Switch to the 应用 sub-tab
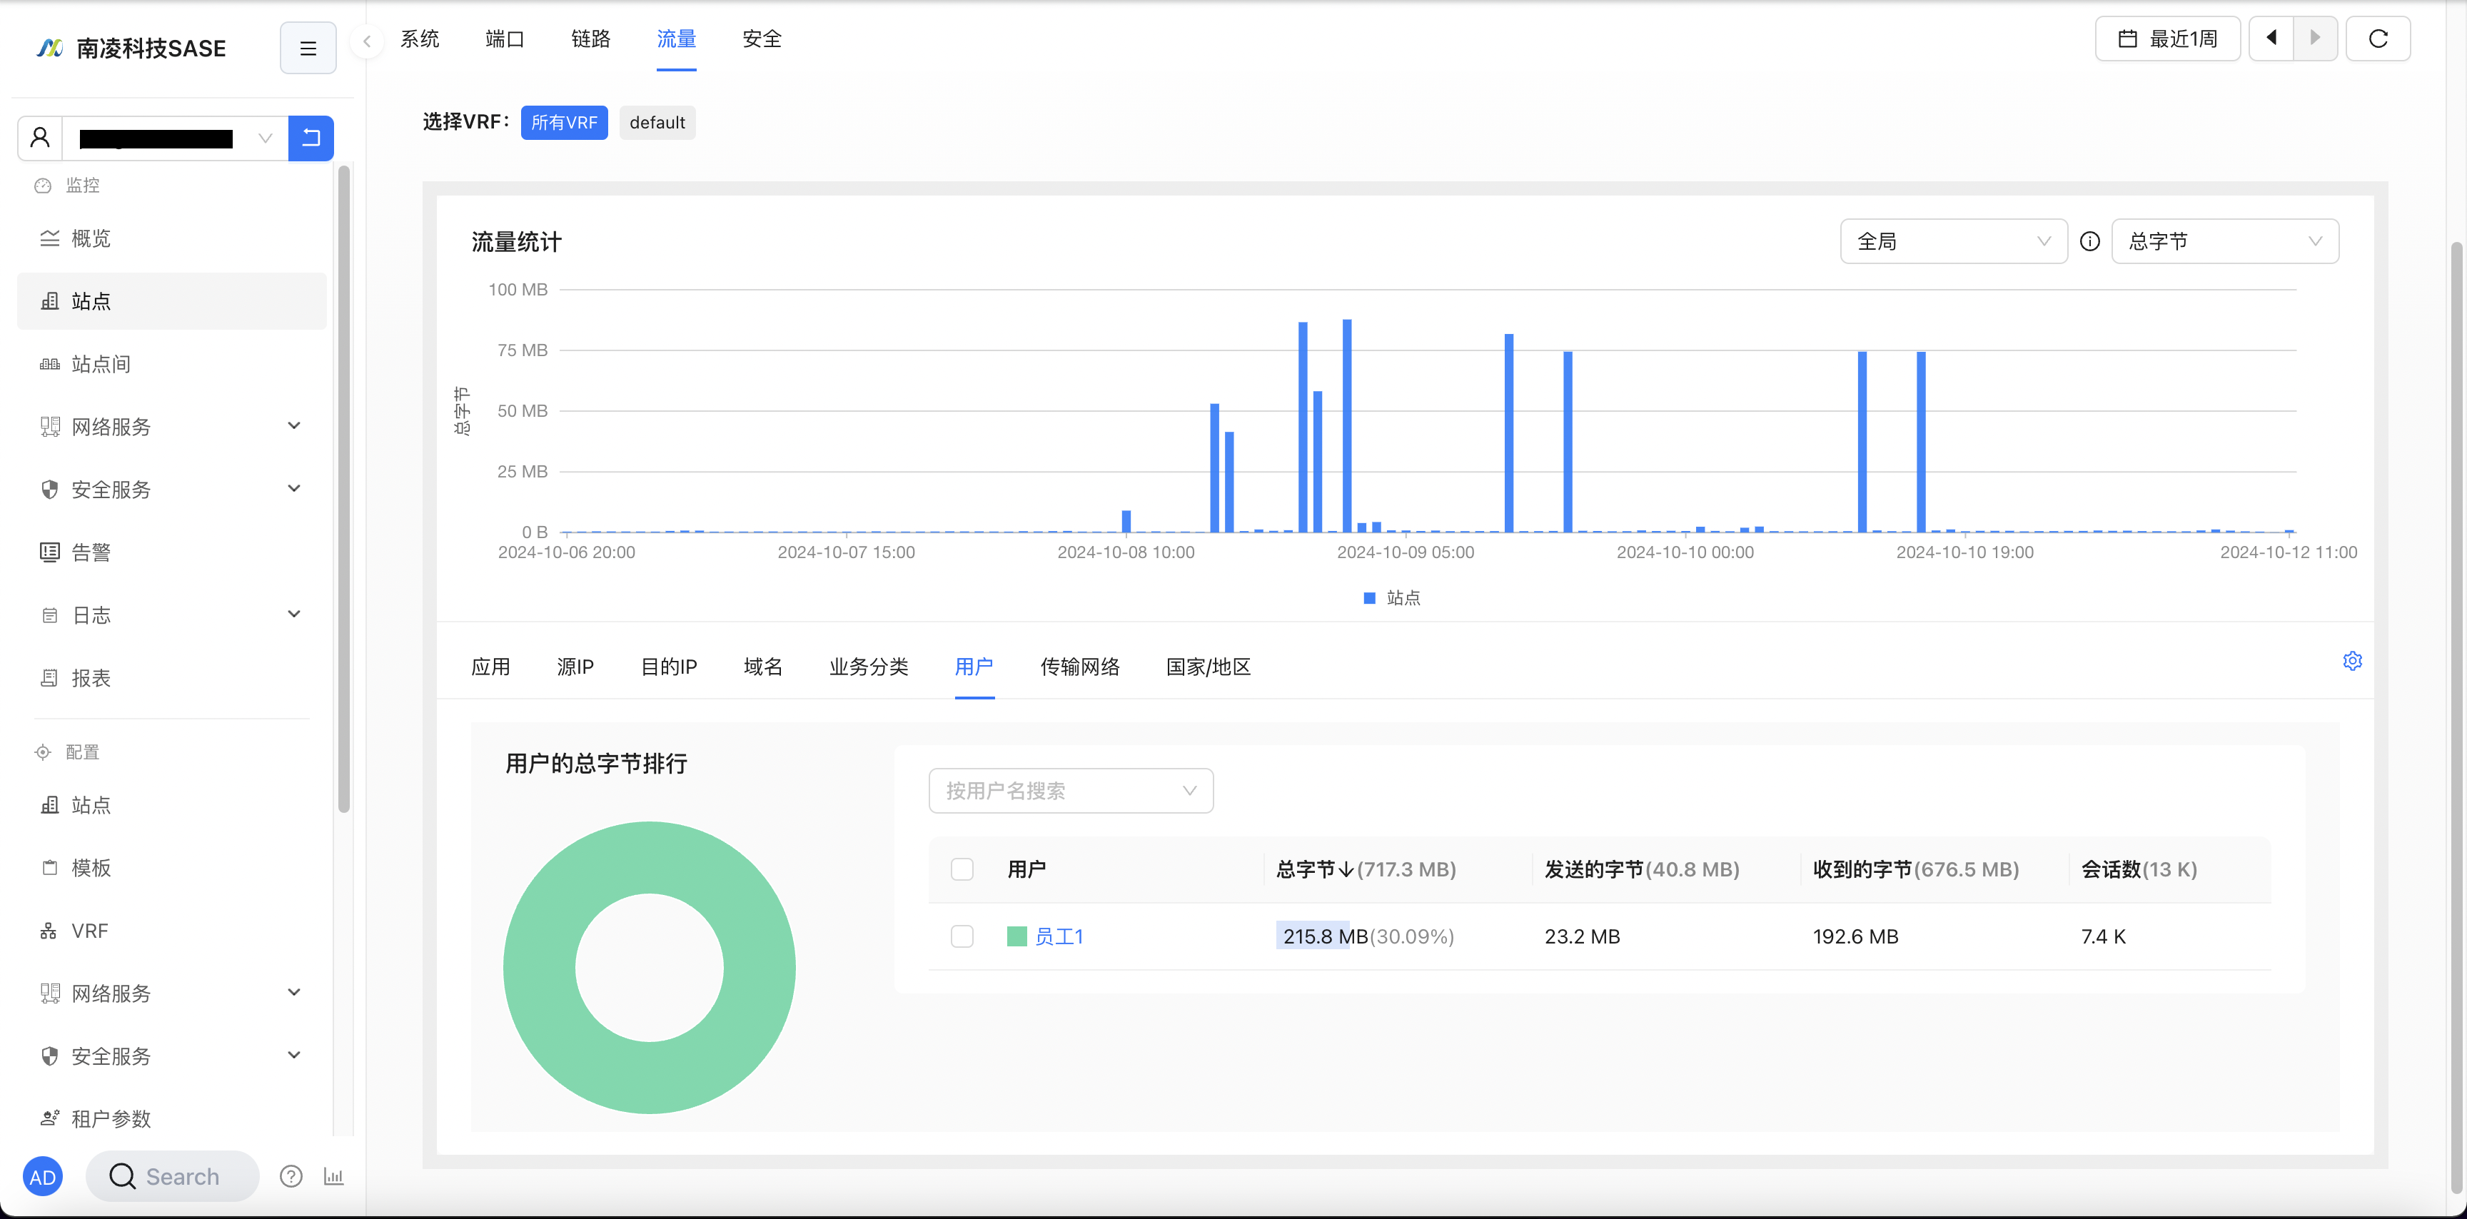 click(490, 667)
